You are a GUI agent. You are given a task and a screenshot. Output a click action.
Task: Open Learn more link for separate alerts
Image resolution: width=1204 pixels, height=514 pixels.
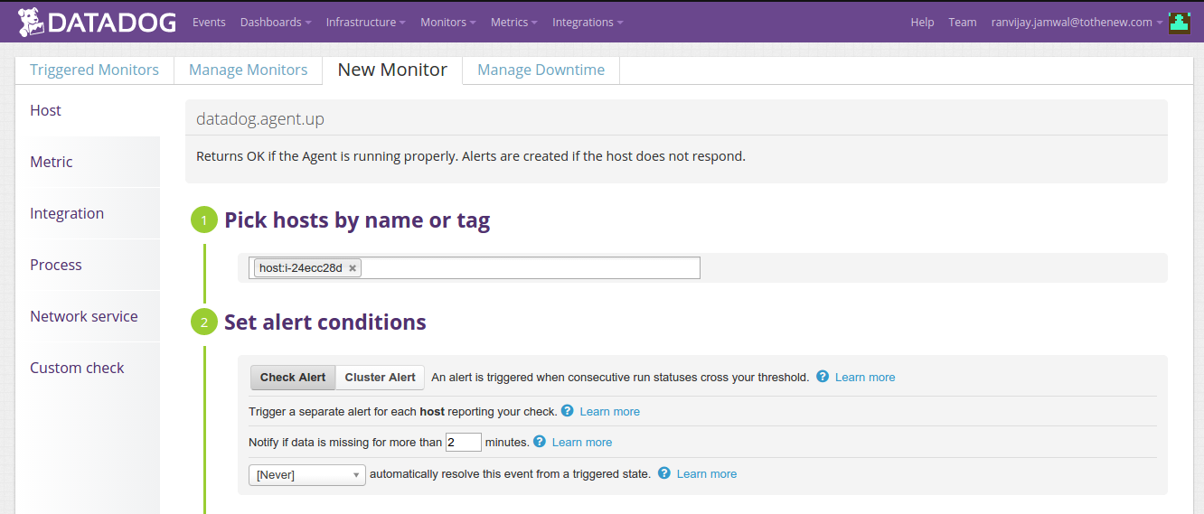[x=610, y=412]
